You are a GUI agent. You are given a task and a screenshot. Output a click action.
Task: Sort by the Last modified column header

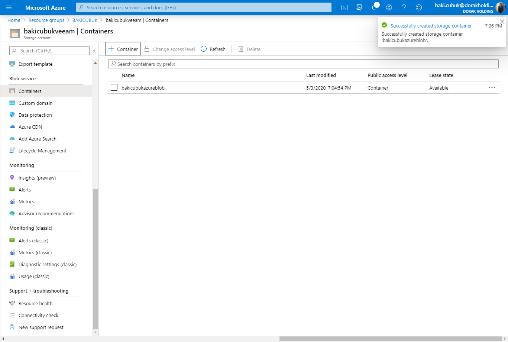click(321, 75)
